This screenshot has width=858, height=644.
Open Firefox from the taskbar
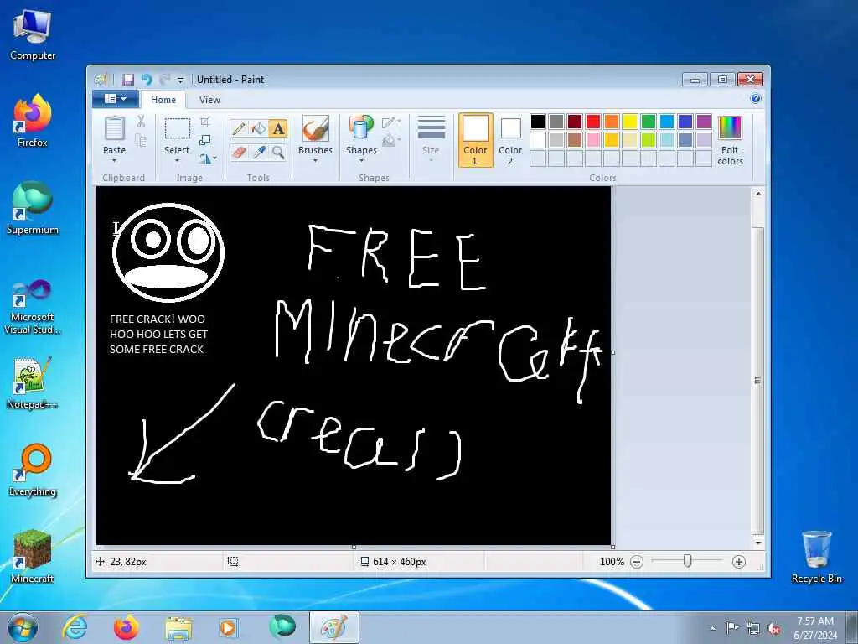127,627
